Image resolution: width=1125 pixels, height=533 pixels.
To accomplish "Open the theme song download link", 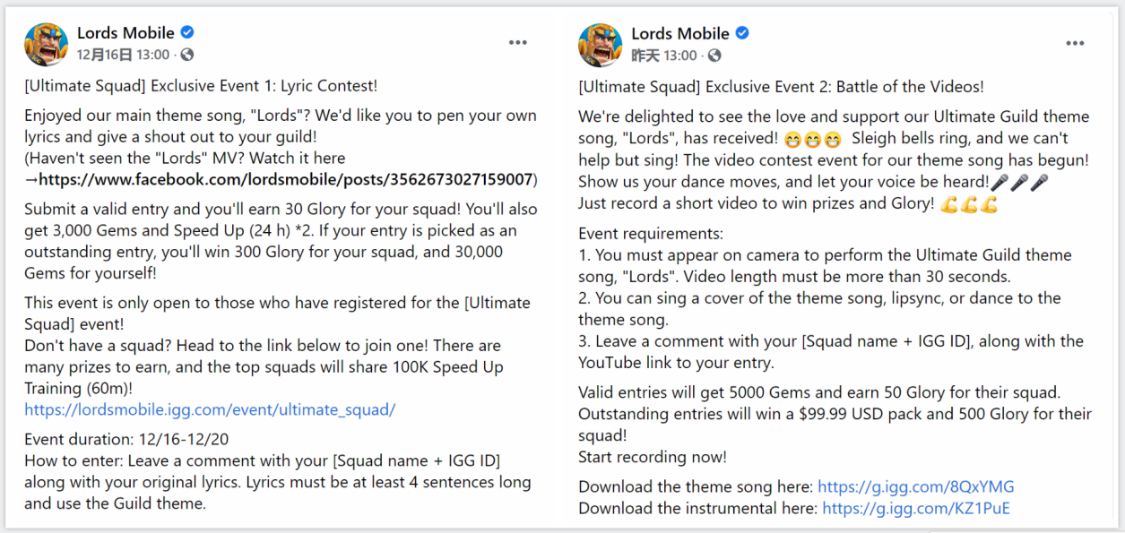I will (x=916, y=487).
